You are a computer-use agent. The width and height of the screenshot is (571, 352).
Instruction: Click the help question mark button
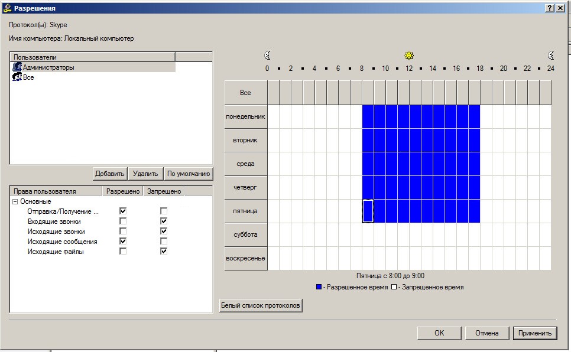550,8
